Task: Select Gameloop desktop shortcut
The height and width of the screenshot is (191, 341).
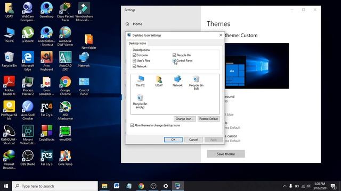Action: (46, 10)
